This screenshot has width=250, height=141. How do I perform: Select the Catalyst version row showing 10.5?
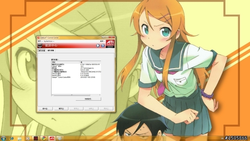pyautogui.click(x=76, y=66)
